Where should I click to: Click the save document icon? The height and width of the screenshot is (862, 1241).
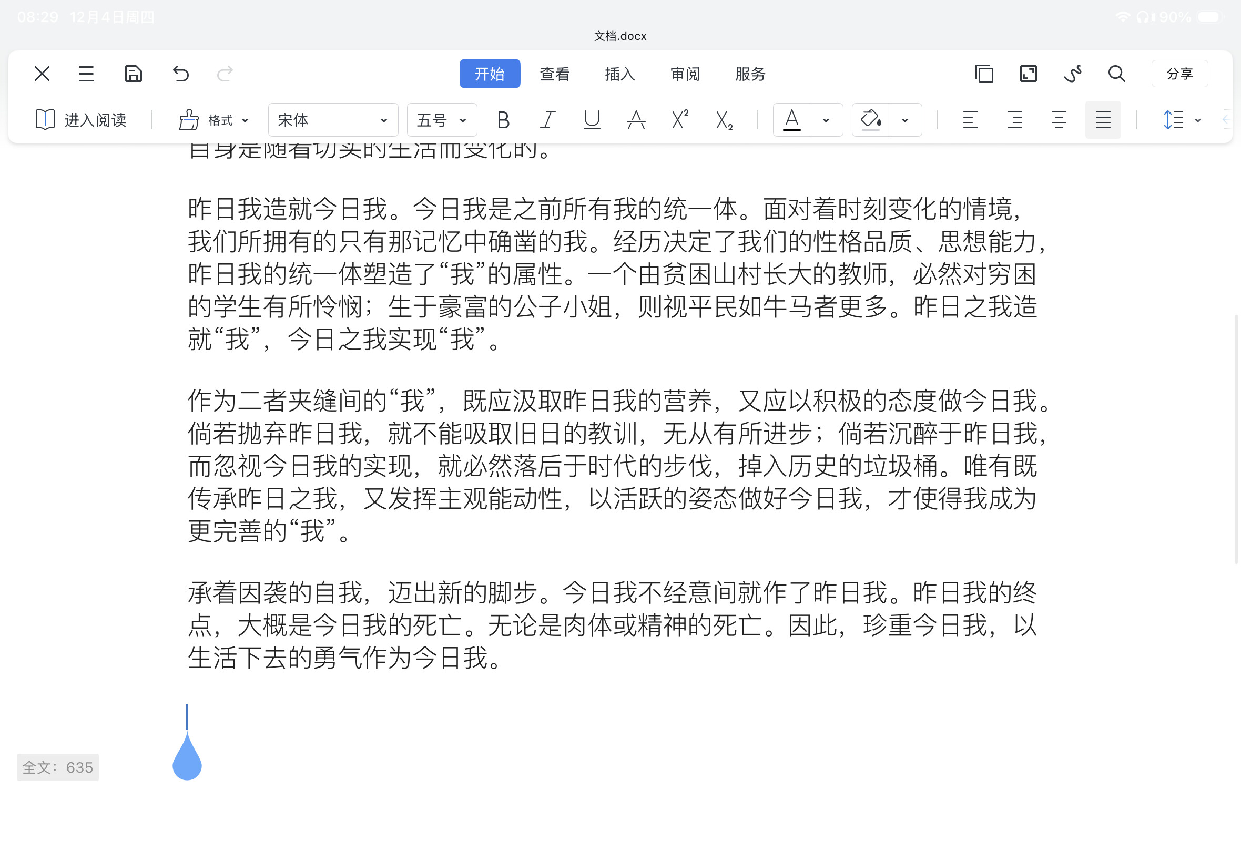(133, 74)
